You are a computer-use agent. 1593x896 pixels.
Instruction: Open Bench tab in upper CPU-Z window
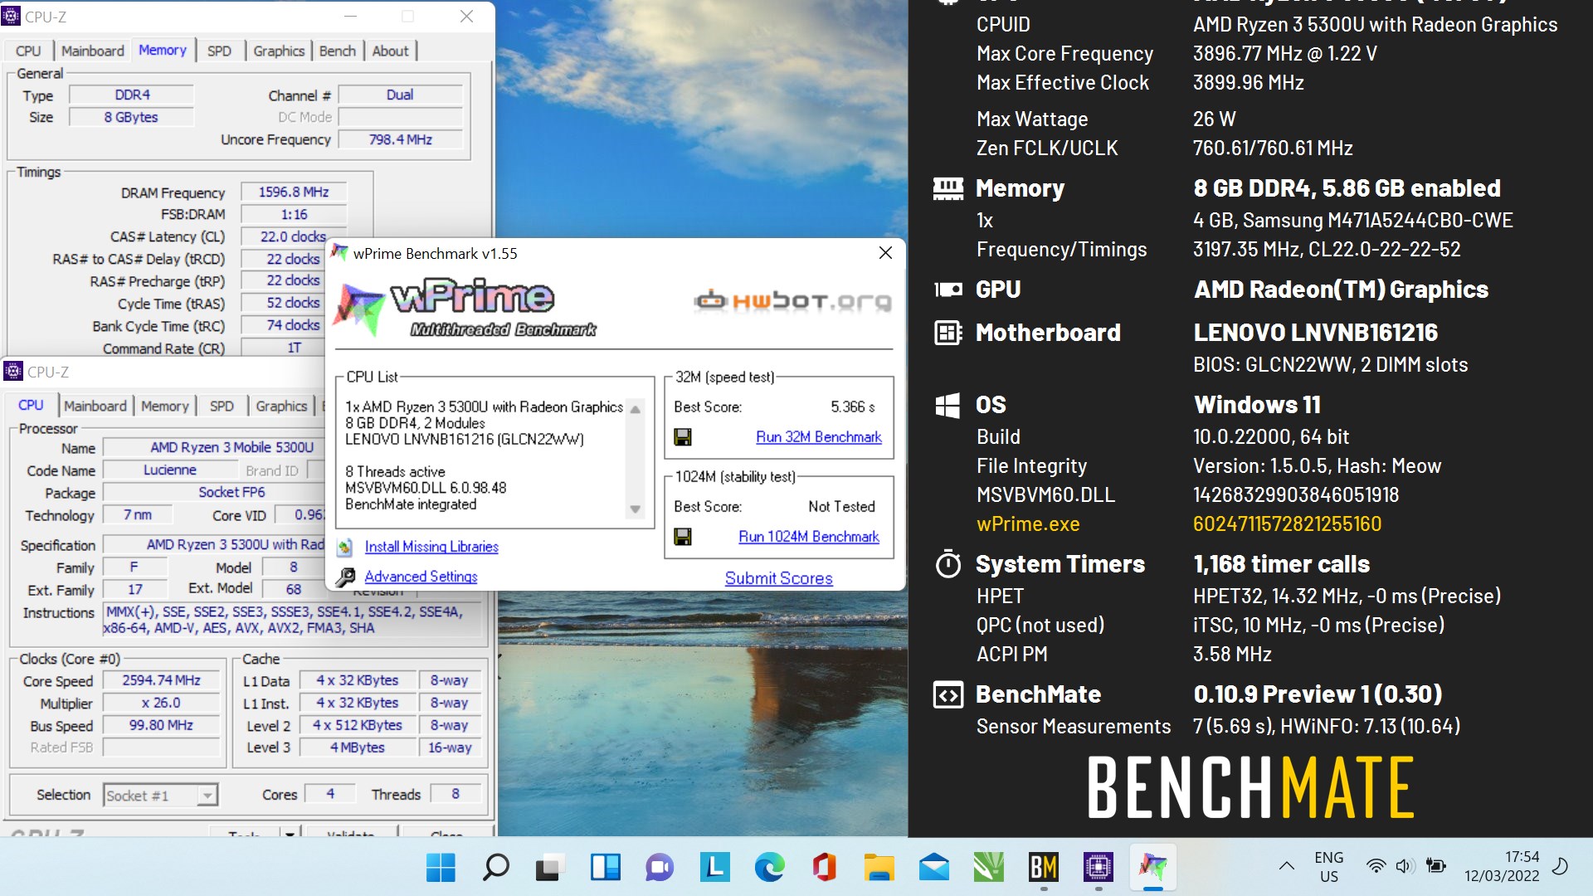[337, 51]
